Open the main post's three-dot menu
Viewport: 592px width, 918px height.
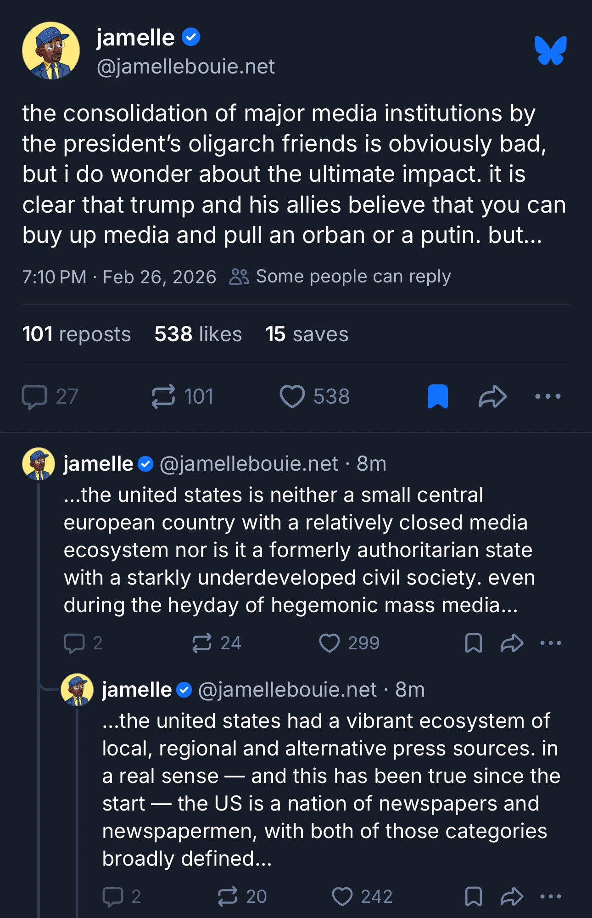tap(547, 397)
